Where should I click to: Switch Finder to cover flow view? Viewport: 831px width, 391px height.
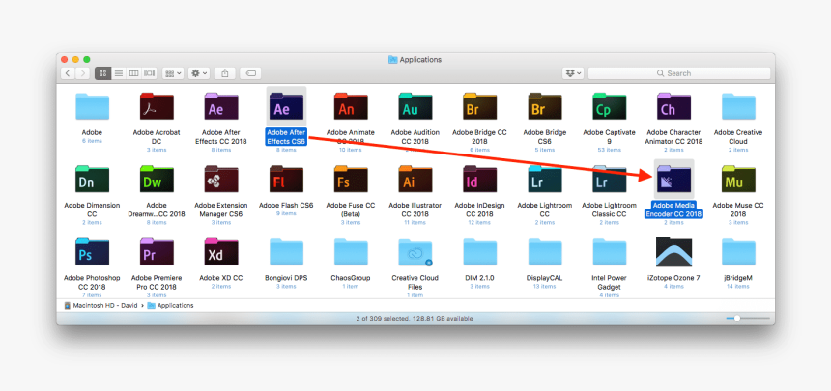click(150, 73)
